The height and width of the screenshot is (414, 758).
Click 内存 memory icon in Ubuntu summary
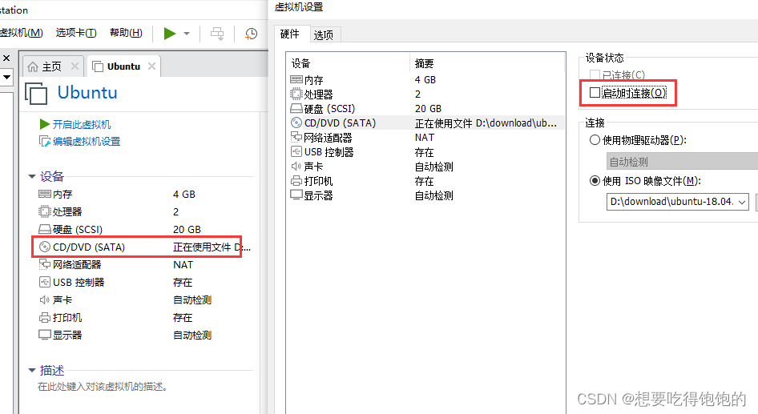tap(45, 195)
